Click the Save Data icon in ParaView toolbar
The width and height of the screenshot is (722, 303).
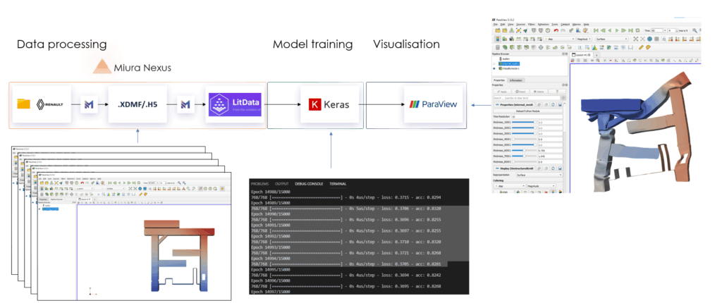512,30
